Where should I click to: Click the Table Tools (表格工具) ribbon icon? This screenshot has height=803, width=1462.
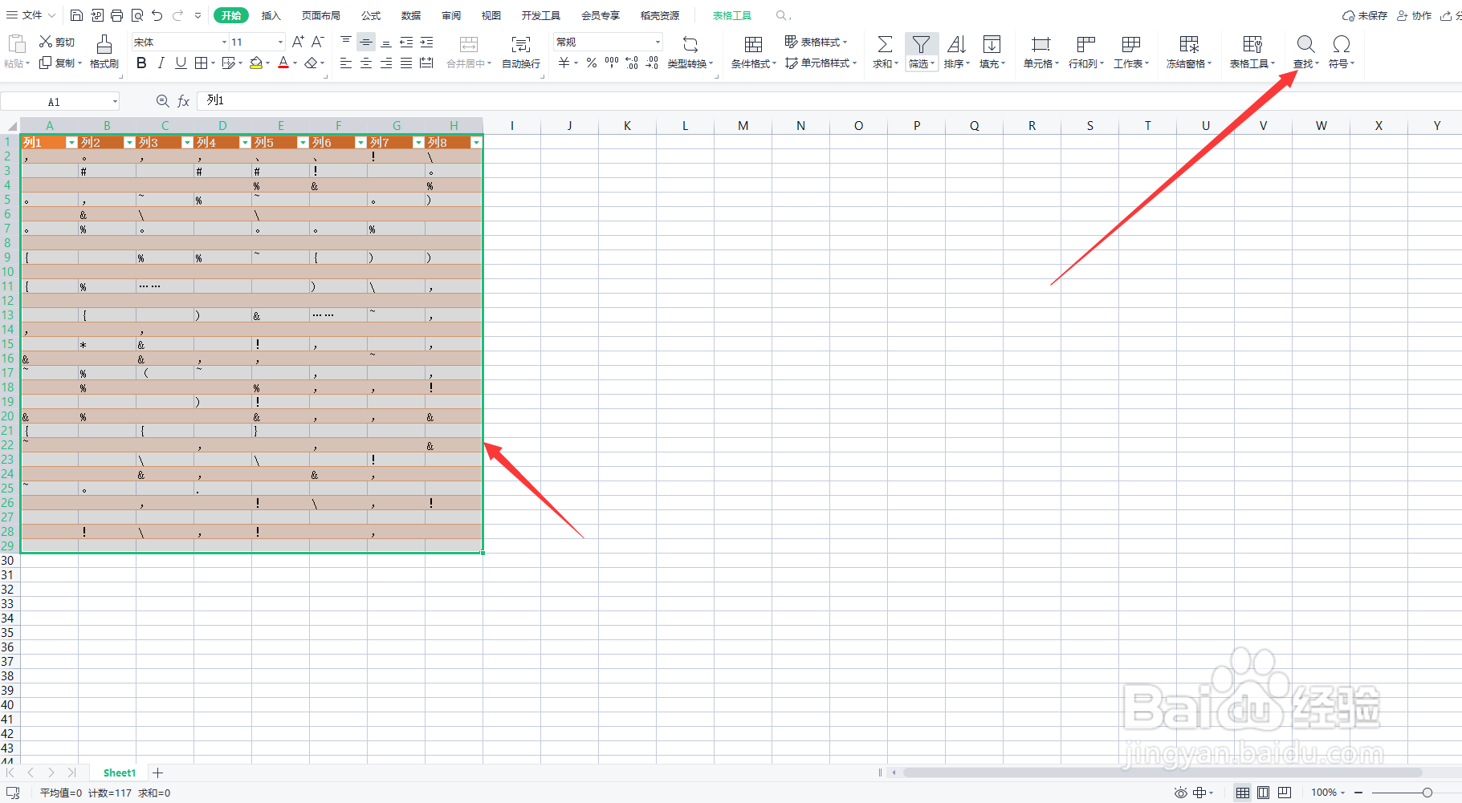pos(1252,44)
